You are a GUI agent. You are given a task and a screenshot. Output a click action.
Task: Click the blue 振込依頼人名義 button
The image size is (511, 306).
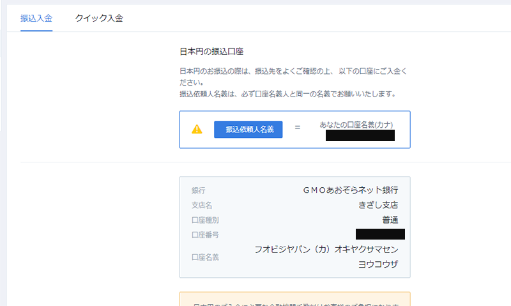(248, 130)
